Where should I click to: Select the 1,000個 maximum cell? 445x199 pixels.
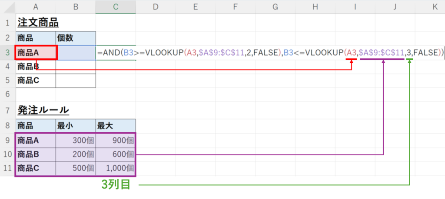(x=116, y=169)
